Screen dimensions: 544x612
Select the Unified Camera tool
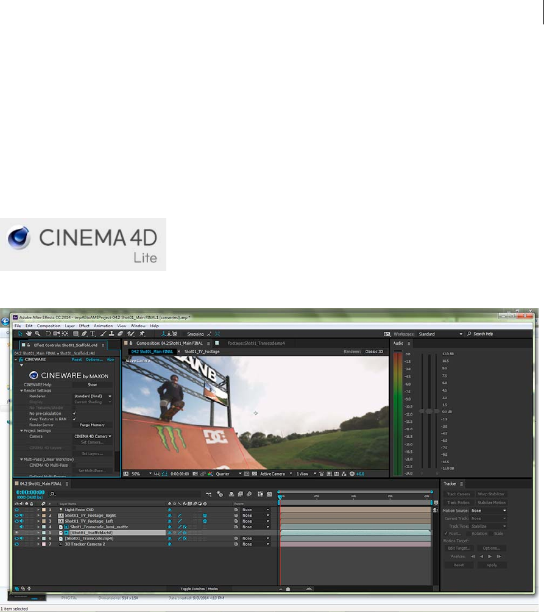tap(57, 334)
